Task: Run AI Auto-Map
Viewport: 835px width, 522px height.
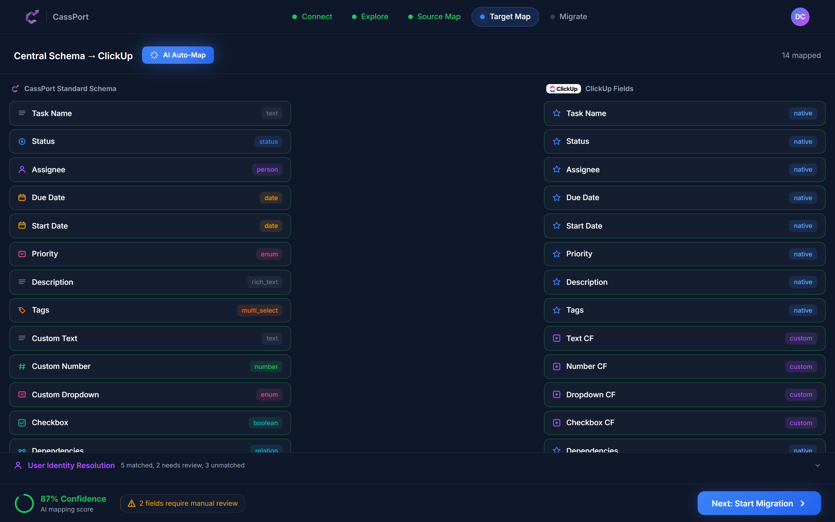Action: (x=178, y=55)
